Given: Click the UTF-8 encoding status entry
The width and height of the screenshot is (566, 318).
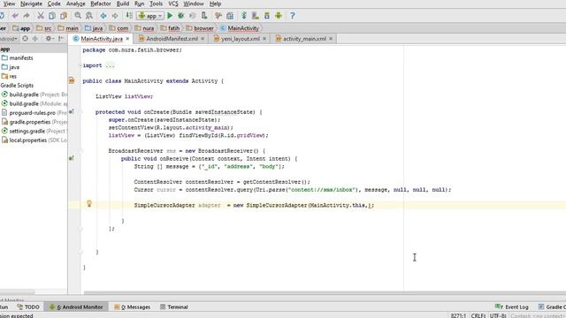Looking at the screenshot, I should click(498, 315).
